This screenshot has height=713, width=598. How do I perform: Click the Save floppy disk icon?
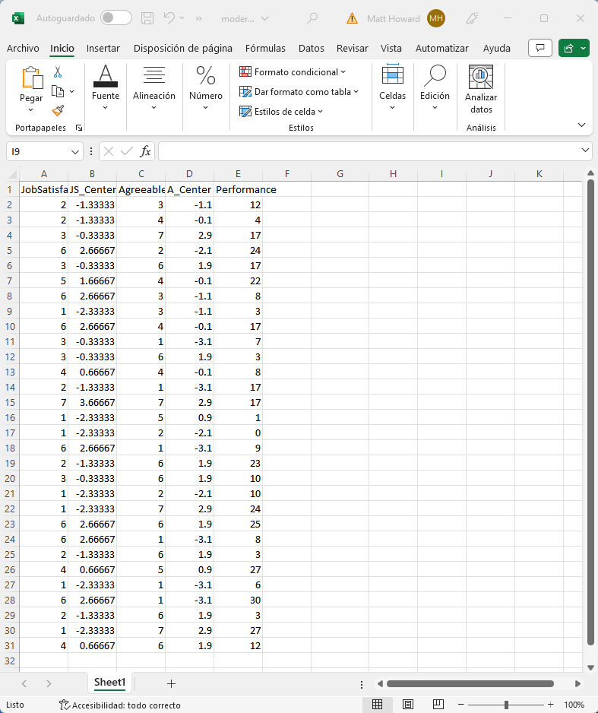click(148, 17)
